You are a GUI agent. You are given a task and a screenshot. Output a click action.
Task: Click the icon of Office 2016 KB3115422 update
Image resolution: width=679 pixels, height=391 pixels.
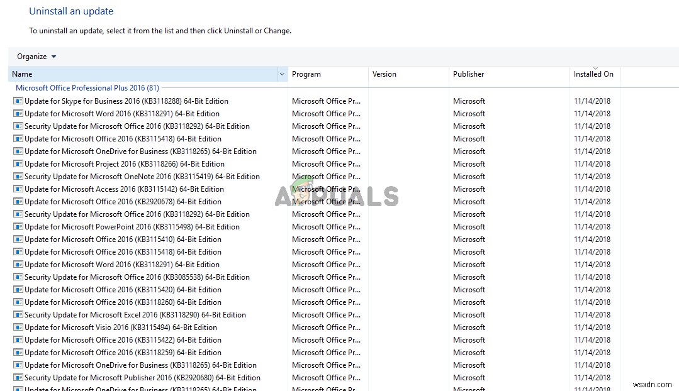pyautogui.click(x=18, y=339)
